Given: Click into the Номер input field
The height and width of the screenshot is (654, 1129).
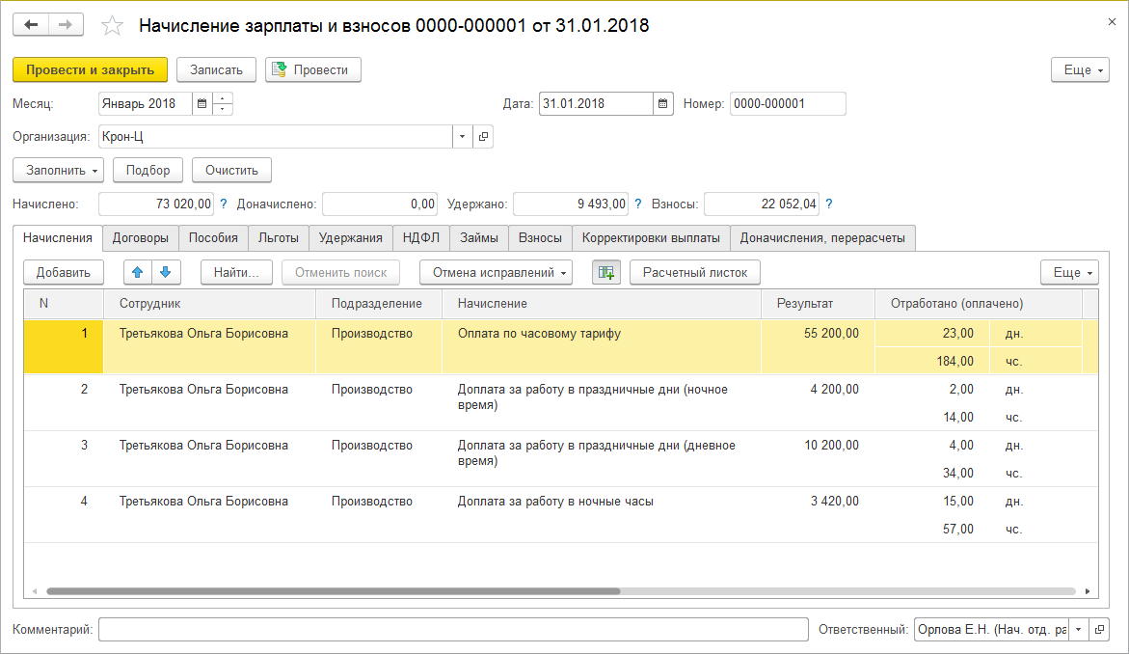Looking at the screenshot, I should [x=788, y=104].
